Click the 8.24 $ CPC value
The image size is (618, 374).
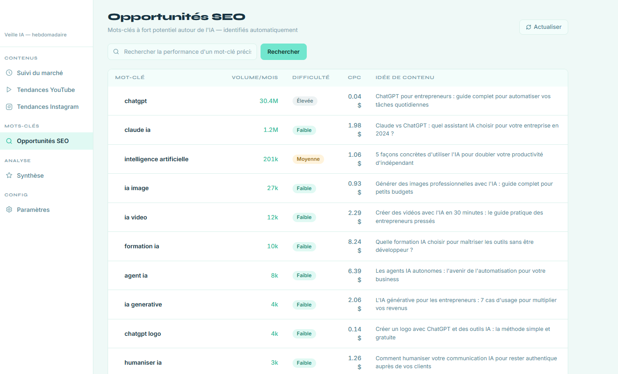355,246
